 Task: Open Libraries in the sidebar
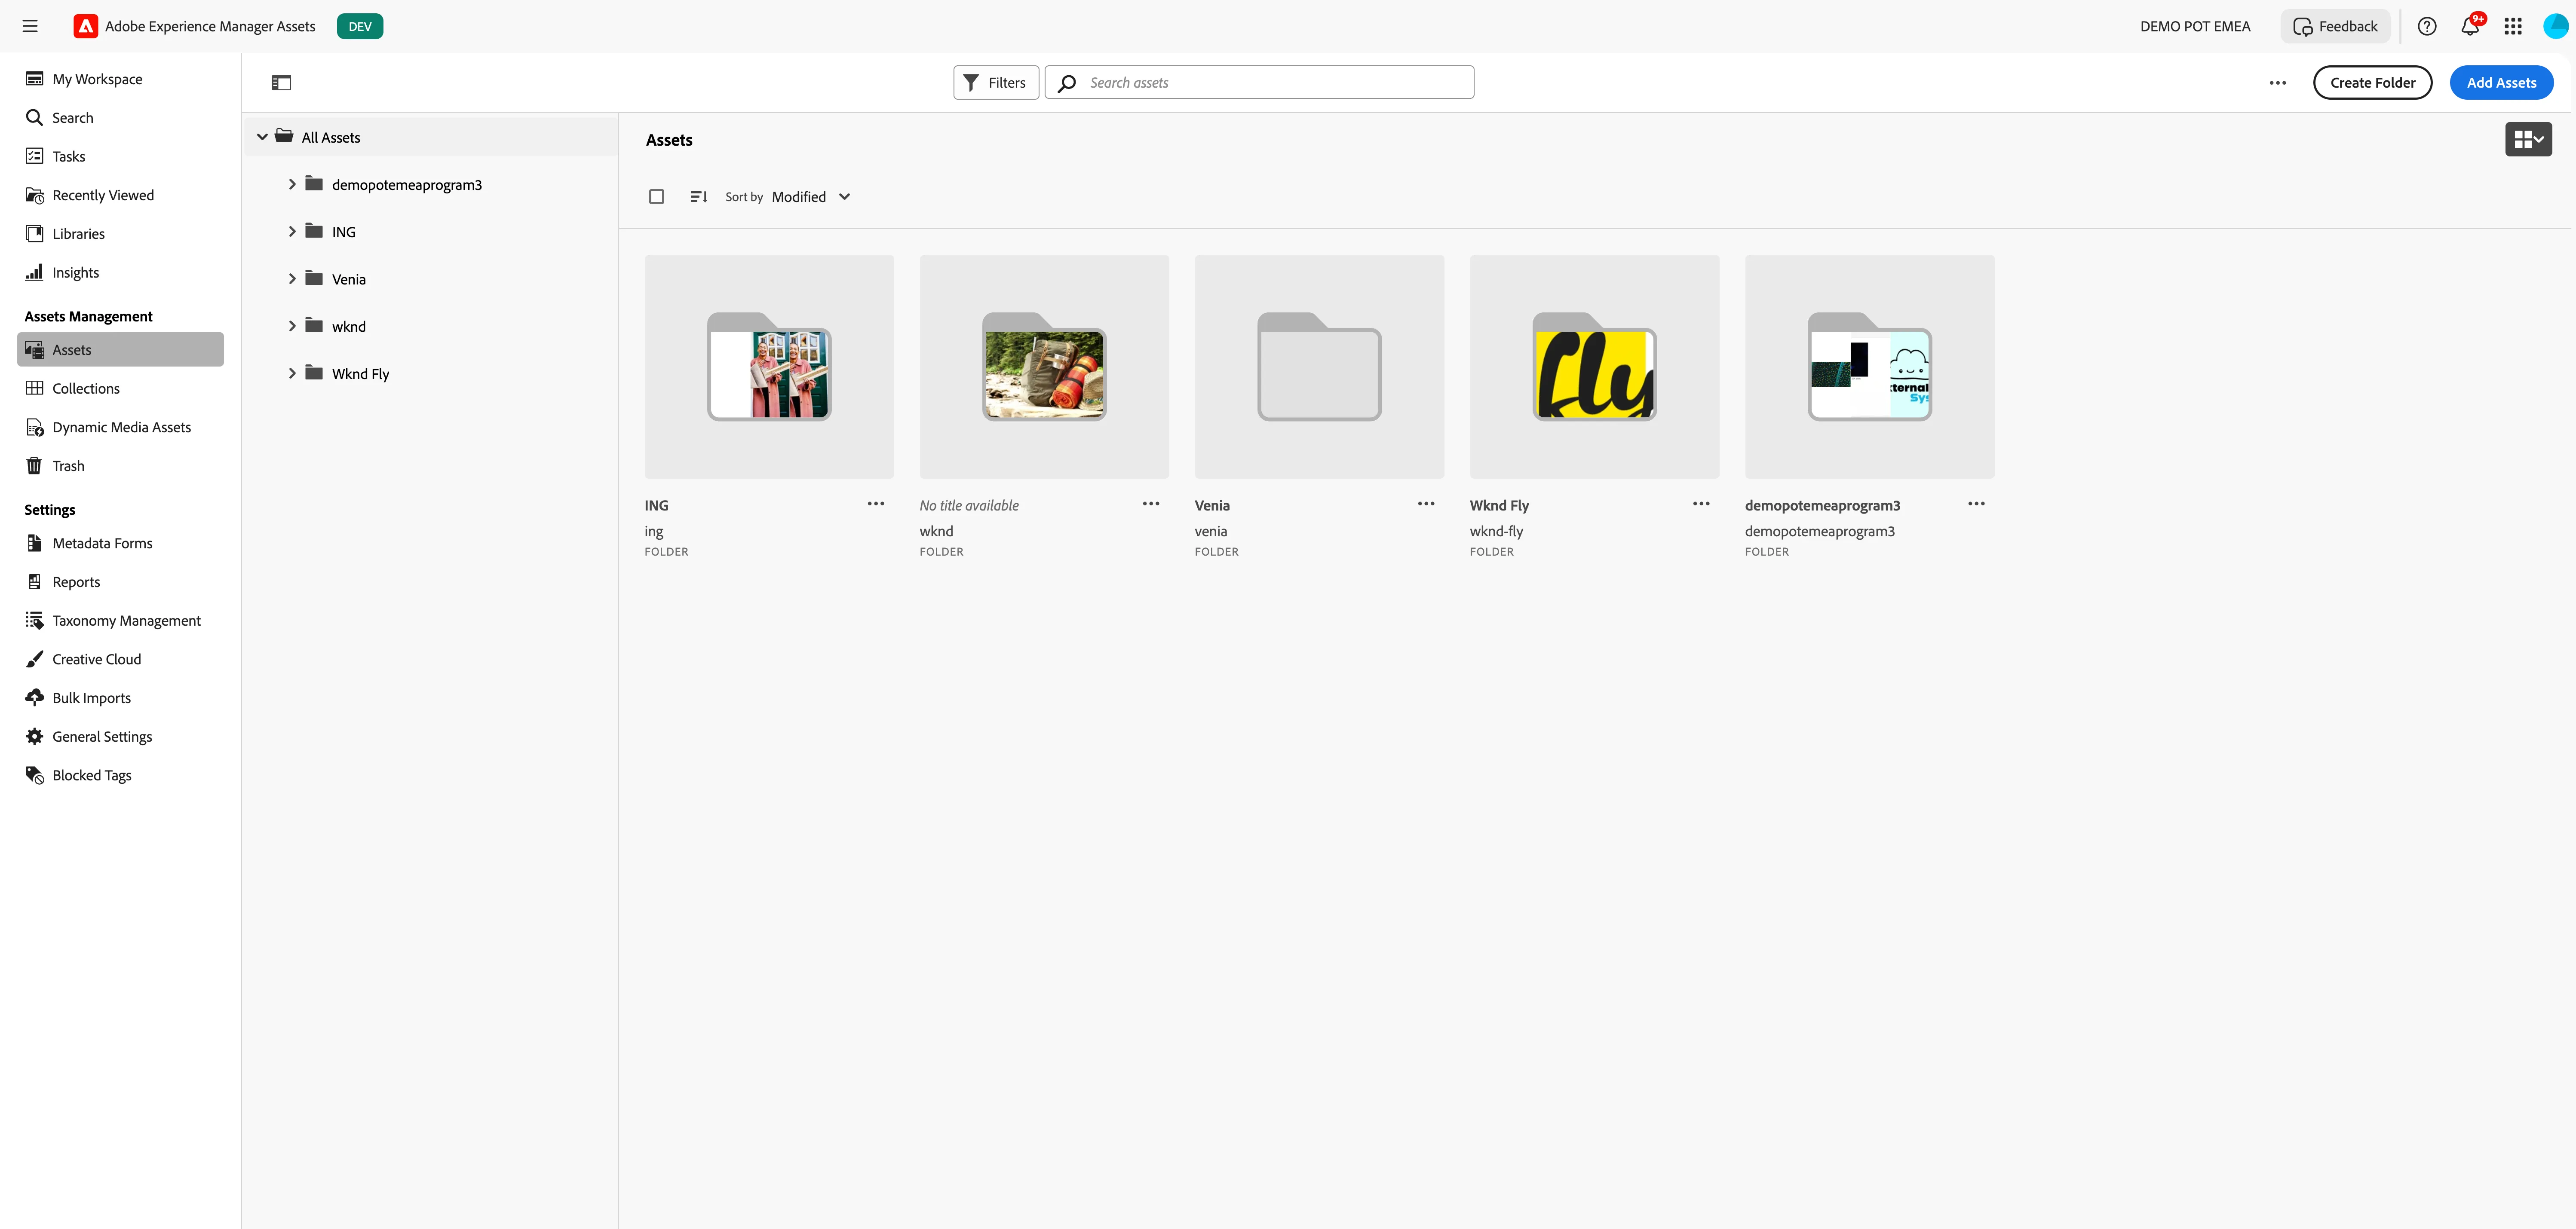point(120,234)
